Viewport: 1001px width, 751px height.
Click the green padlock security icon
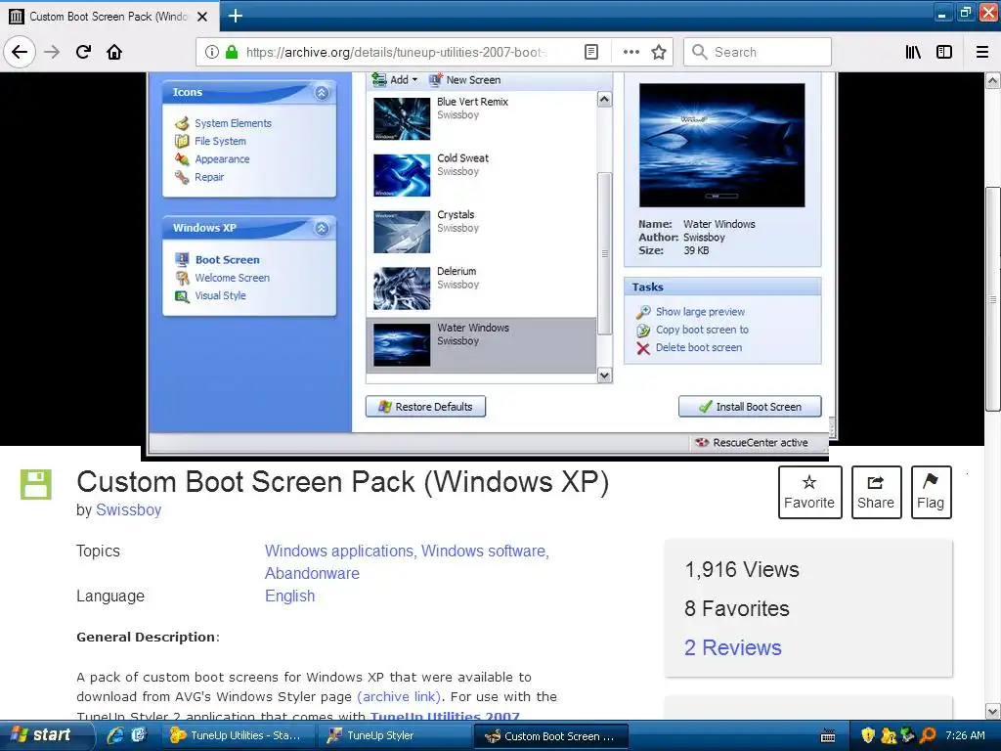click(x=232, y=52)
